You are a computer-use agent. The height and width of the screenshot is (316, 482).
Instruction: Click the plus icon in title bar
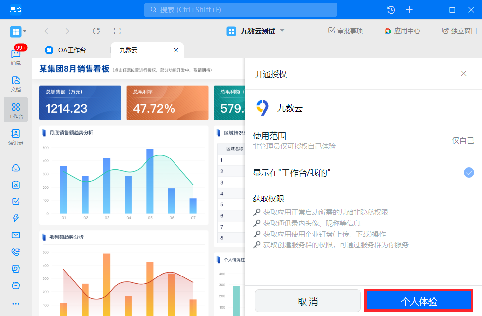pos(409,10)
